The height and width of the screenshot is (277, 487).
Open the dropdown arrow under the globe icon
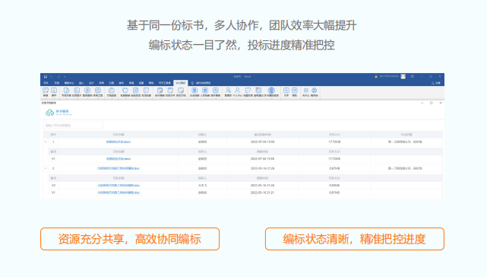point(271,98)
